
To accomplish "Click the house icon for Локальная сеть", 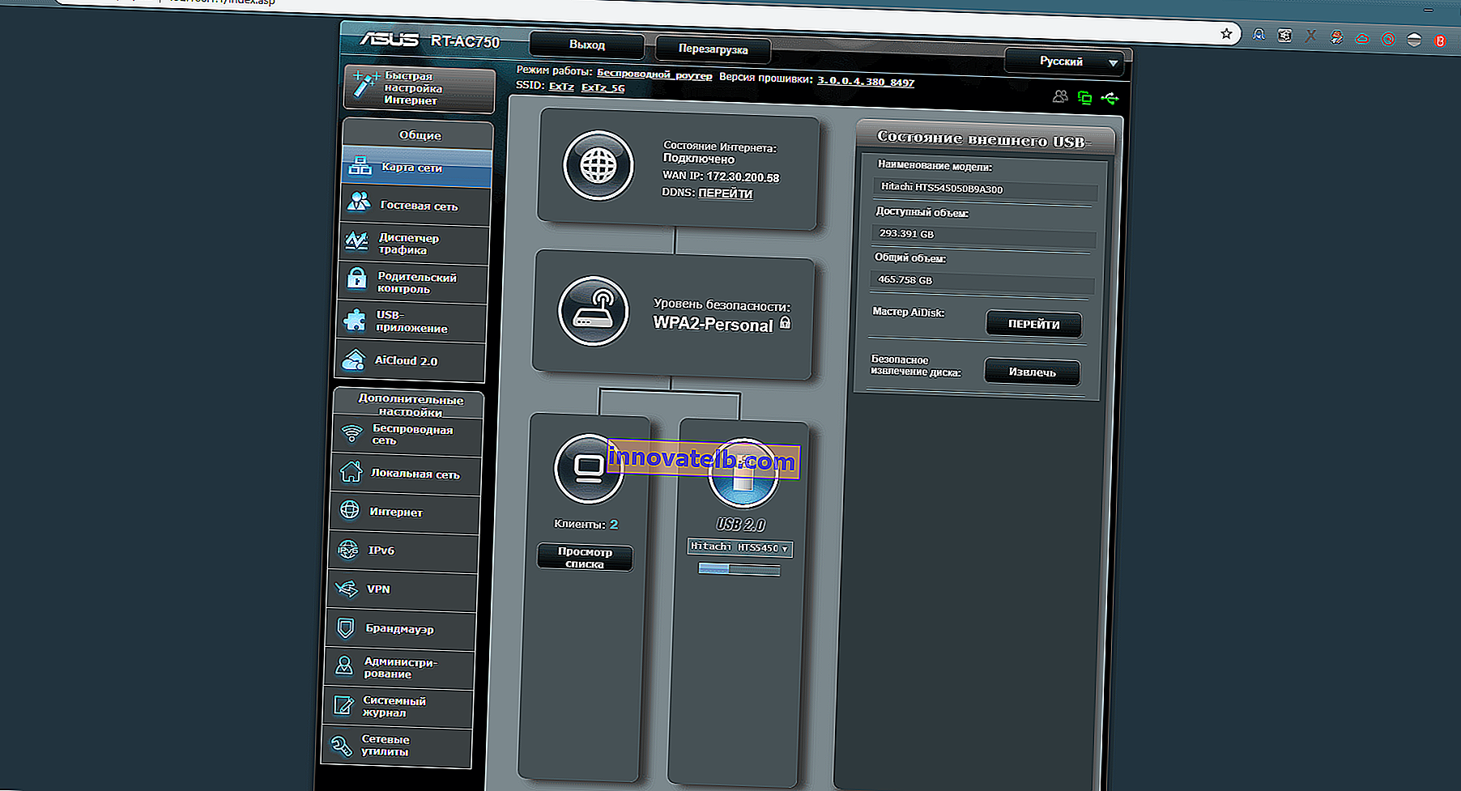I will click(x=351, y=471).
